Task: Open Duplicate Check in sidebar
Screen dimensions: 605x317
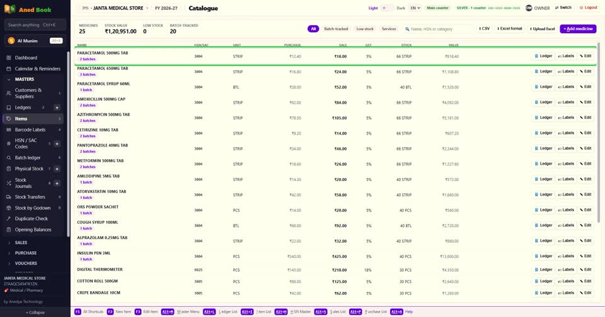Action: (32, 218)
